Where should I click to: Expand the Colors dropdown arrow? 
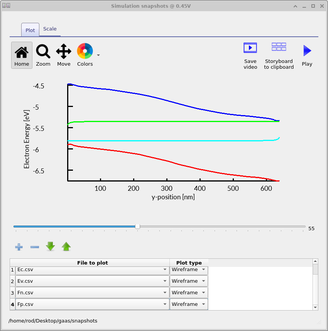tap(98, 55)
